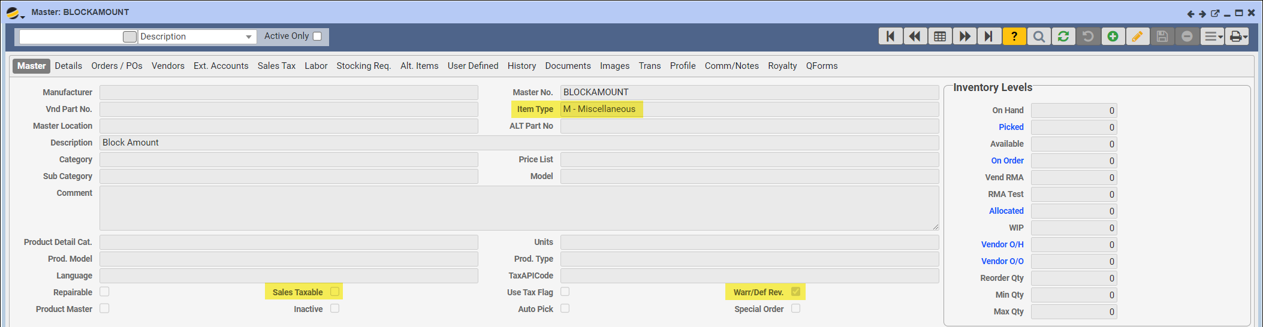Open search with the magnifier icon
This screenshot has width=1263, height=327.
click(1039, 37)
